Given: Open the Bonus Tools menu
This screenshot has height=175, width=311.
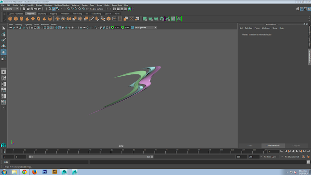Looking at the screenshot, I should tap(117, 5).
